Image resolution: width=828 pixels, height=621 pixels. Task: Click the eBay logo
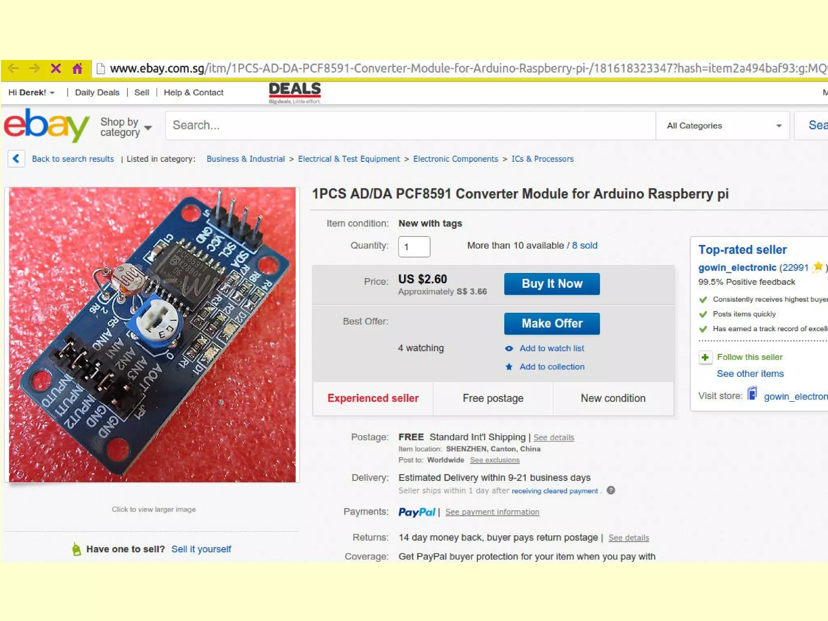click(46, 125)
